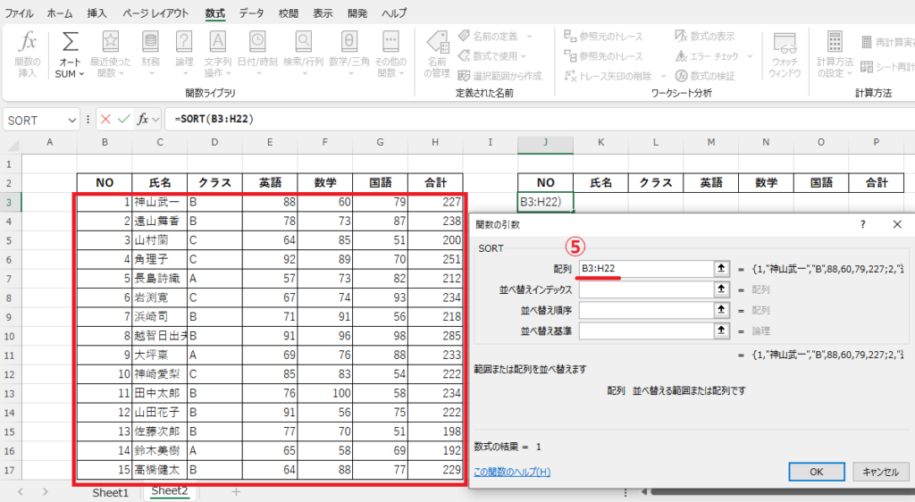Image resolution: width=915 pixels, height=502 pixels.
Task: Confirm formula entry with the green checkmark
Action: tap(123, 120)
